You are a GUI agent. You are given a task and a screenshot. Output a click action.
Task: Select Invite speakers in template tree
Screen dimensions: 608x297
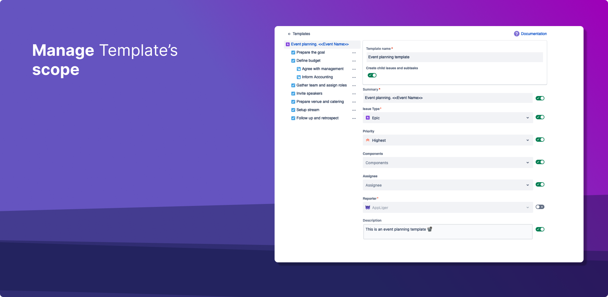[309, 94]
